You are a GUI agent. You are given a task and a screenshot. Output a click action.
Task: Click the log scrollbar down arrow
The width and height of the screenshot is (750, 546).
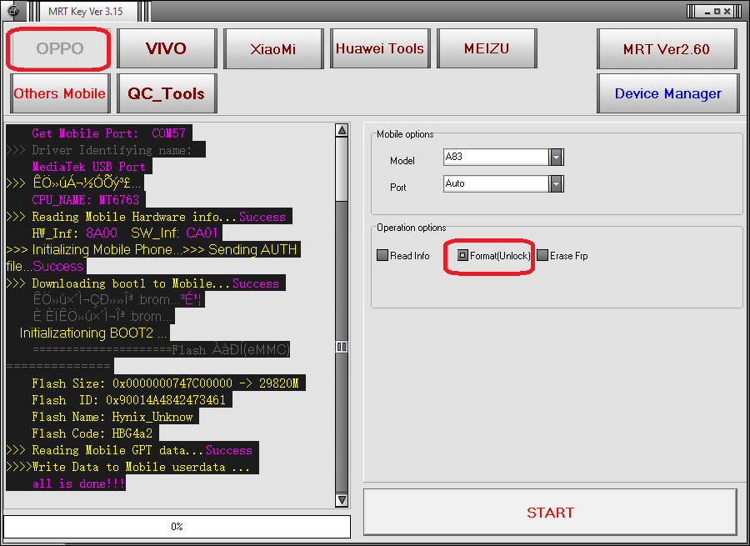coord(342,499)
